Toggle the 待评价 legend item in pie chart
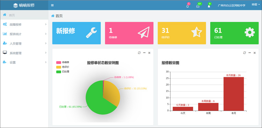The image size is (262, 128). click(63, 67)
